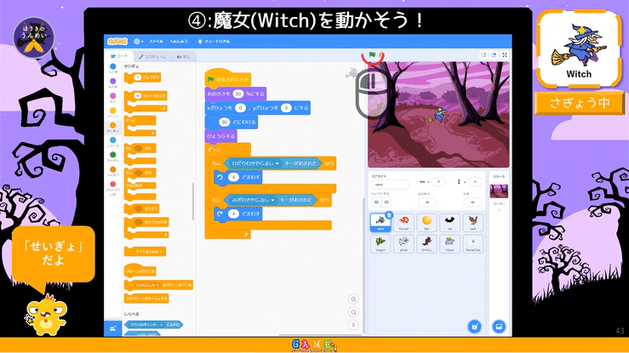The width and height of the screenshot is (629, 353).
Task: Toggle the hide sprite crossed-eye button
Action: click(386, 202)
